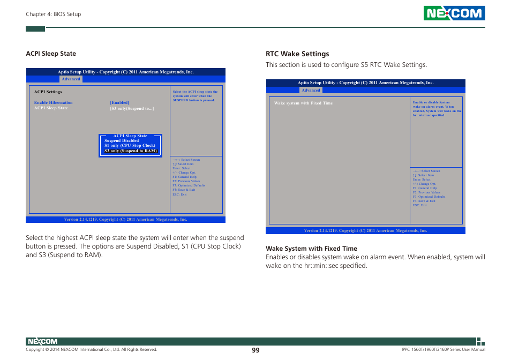The width and height of the screenshot is (511, 360).
Task: Click the Chapter 4: BIOS Setup header text
Action: coord(54,14)
